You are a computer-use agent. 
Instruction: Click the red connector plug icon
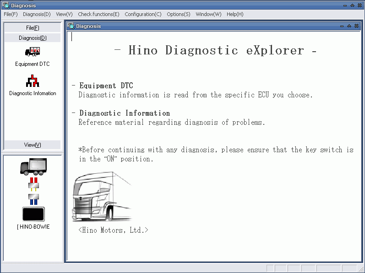34,184
